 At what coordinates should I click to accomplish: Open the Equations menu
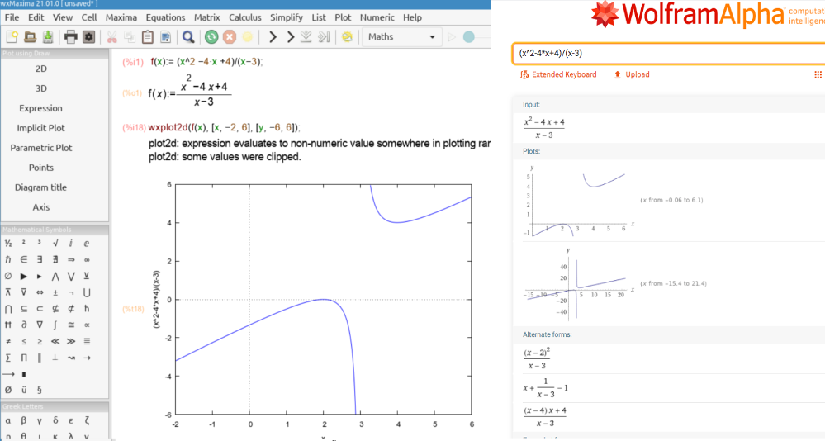pos(165,17)
